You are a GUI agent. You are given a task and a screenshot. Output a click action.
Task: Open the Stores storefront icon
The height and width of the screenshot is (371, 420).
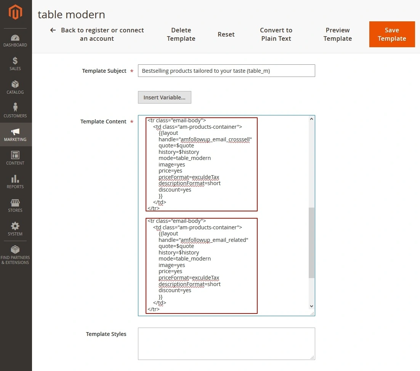(x=15, y=205)
